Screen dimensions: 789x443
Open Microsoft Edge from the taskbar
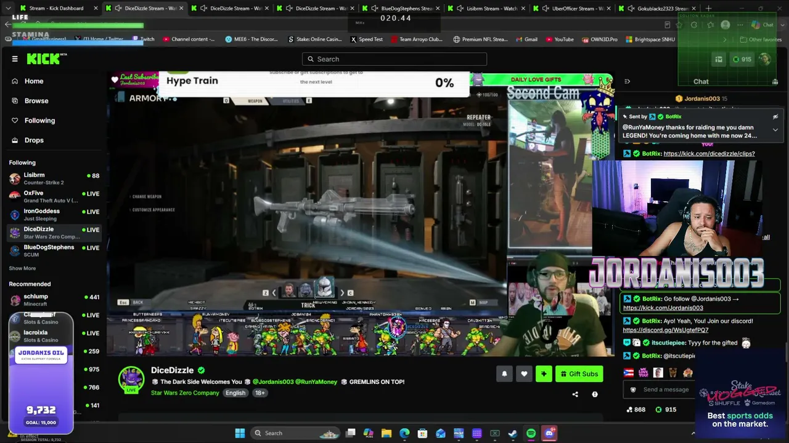(x=404, y=433)
